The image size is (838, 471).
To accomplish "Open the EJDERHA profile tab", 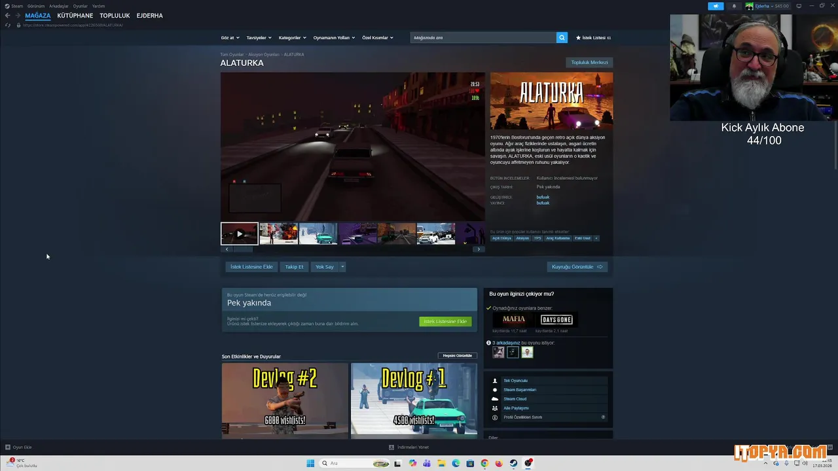I will pyautogui.click(x=149, y=16).
